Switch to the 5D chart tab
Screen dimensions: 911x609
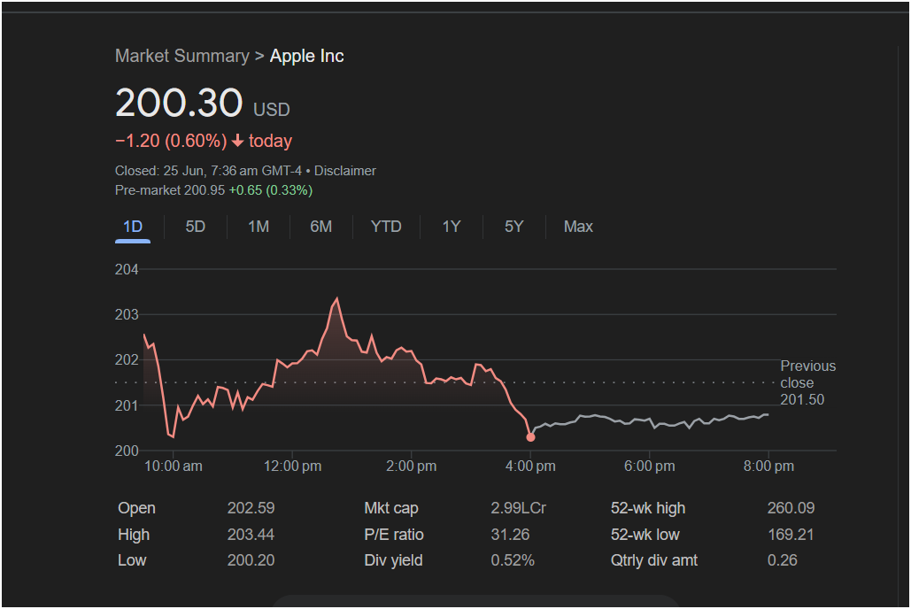click(195, 227)
